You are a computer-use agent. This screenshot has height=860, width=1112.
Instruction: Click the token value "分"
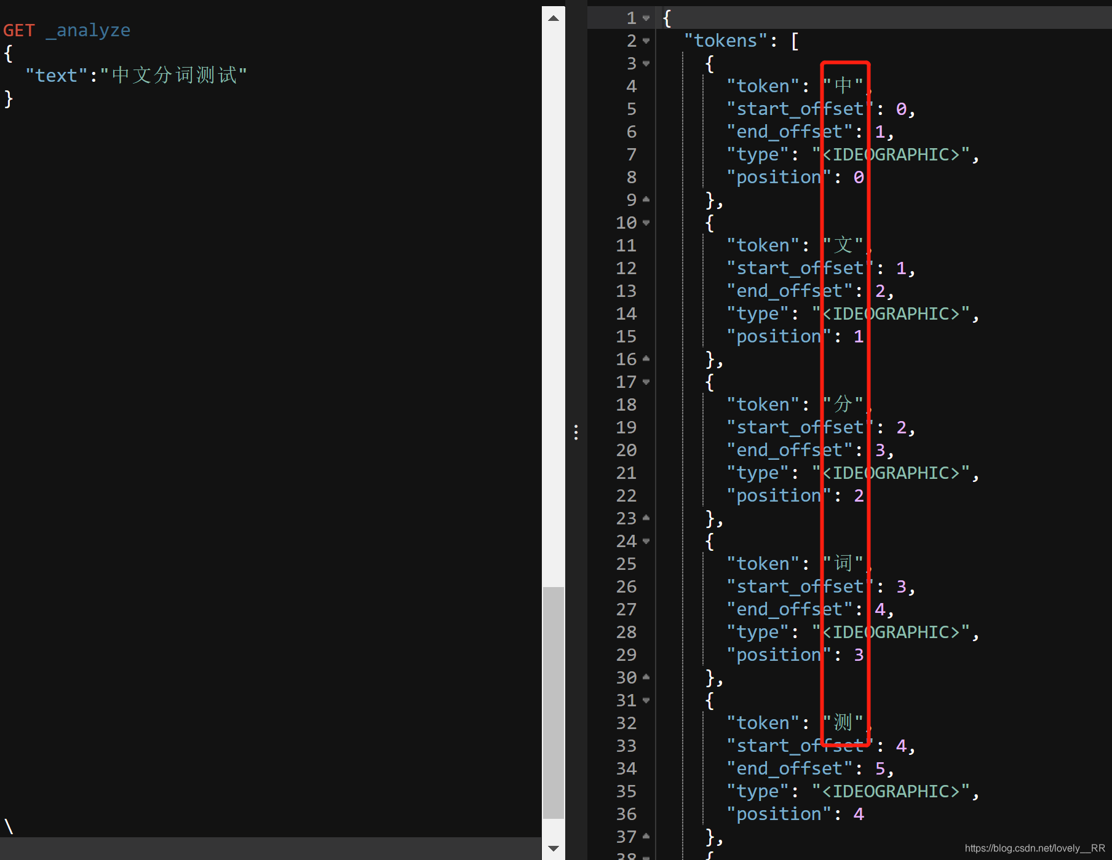[x=843, y=404]
